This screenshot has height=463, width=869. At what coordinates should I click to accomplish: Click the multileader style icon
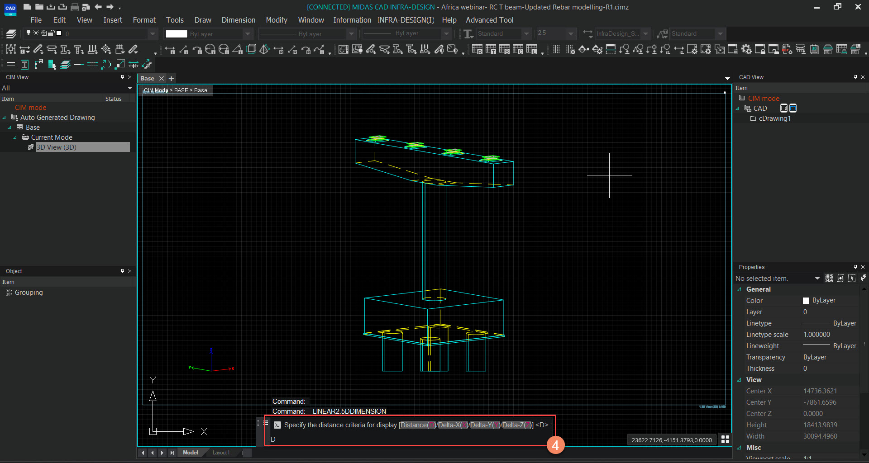pos(663,34)
